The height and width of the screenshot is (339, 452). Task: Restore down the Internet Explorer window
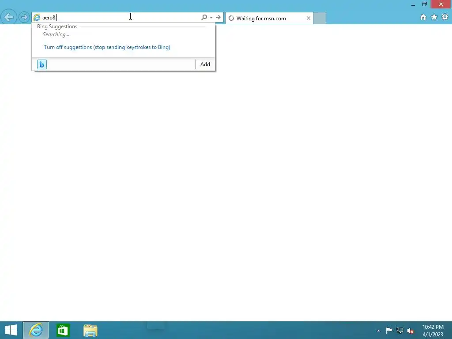(x=424, y=4)
